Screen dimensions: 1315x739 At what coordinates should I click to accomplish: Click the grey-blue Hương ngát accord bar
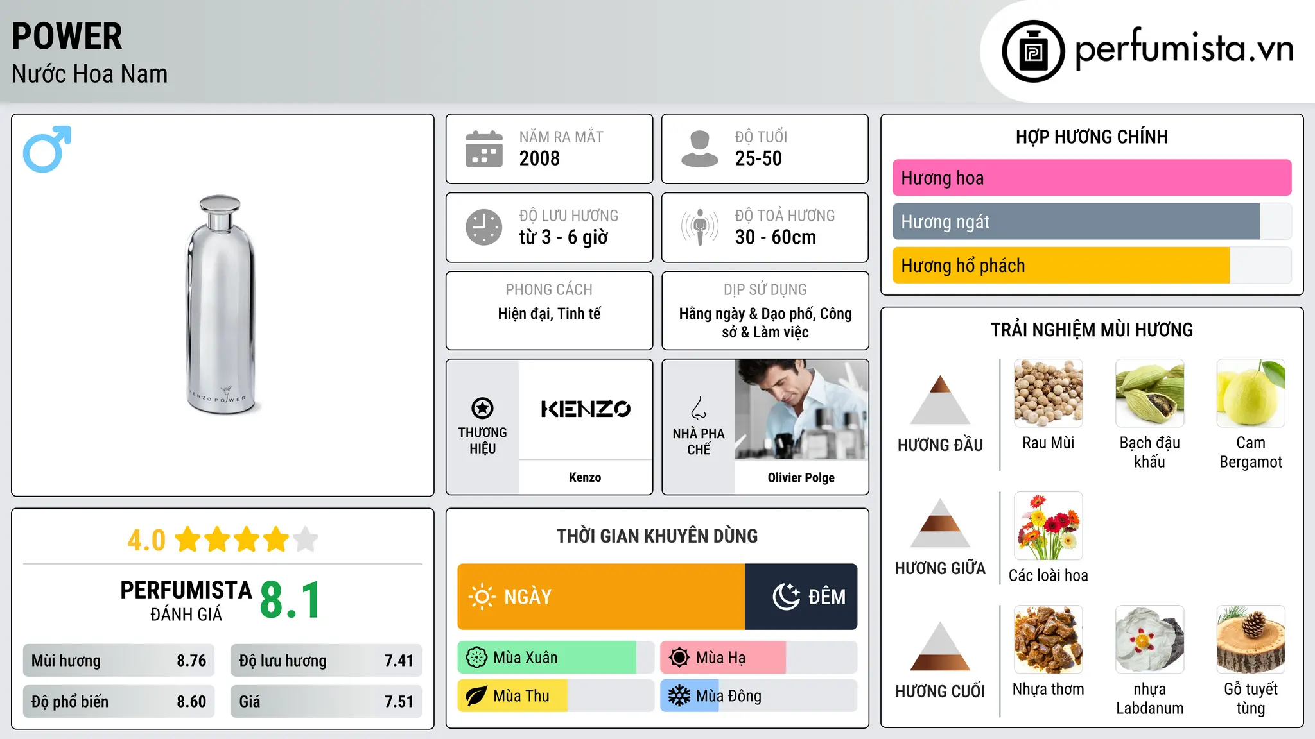pyautogui.click(x=1076, y=221)
